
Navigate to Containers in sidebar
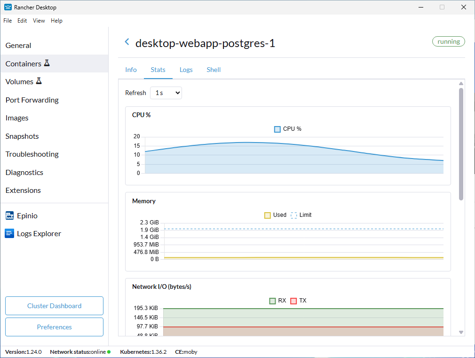[x=54, y=64]
